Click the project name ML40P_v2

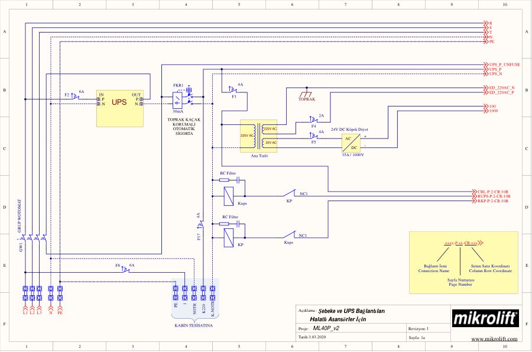coord(326,328)
